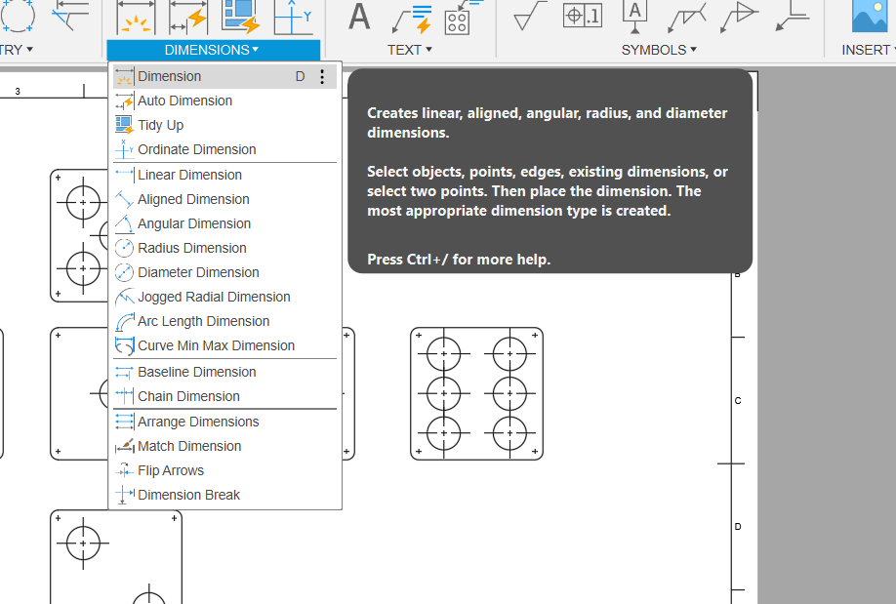896x604 pixels.
Task: Select the Feature Control Frame icon
Action: coord(583,16)
